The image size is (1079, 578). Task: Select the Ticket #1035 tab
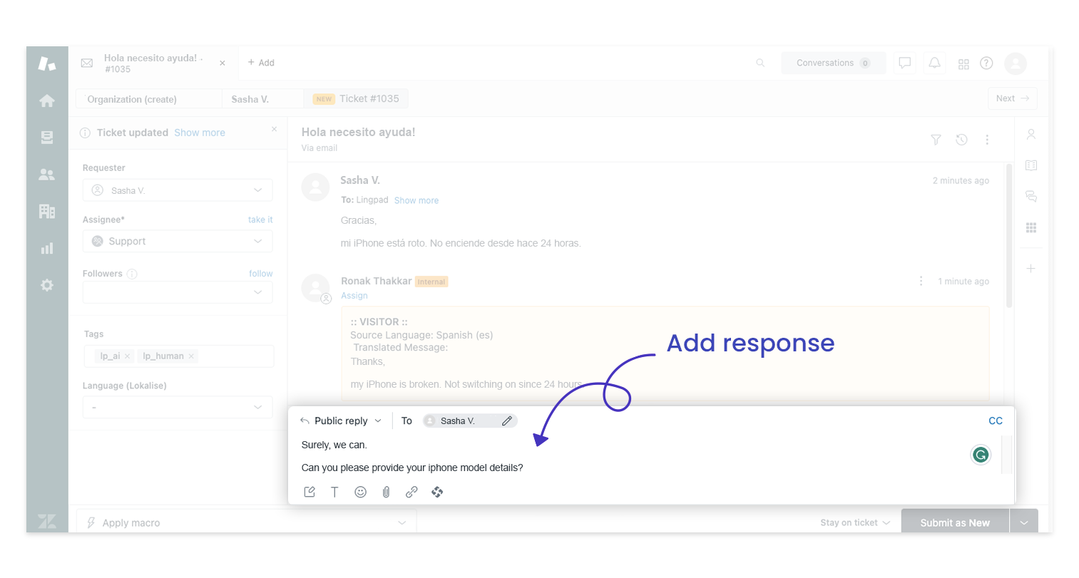[x=356, y=99]
